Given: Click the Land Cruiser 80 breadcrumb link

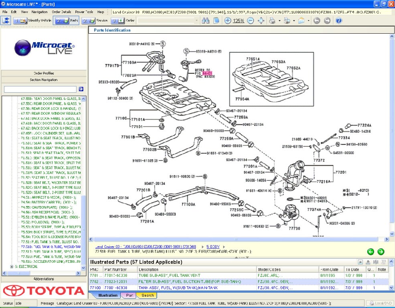Looking at the screenshot, I should 146,247.
